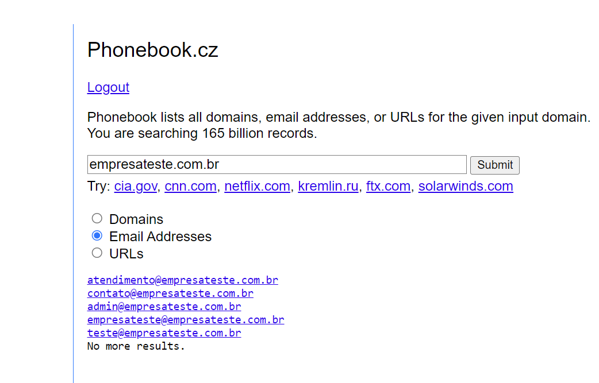Click the teste@empresateste.com.br email link
The height and width of the screenshot is (383, 599).
164,333
